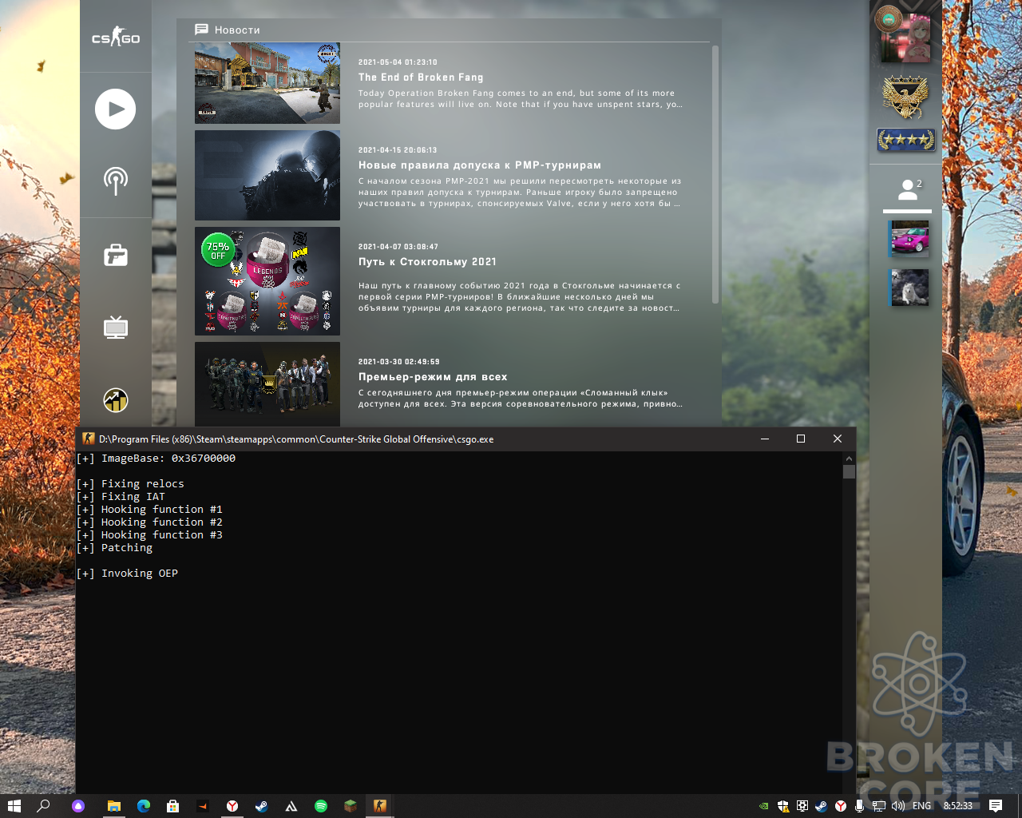Image resolution: width=1022 pixels, height=818 pixels.
Task: Open File Explorer from the taskbar
Action: point(114,806)
